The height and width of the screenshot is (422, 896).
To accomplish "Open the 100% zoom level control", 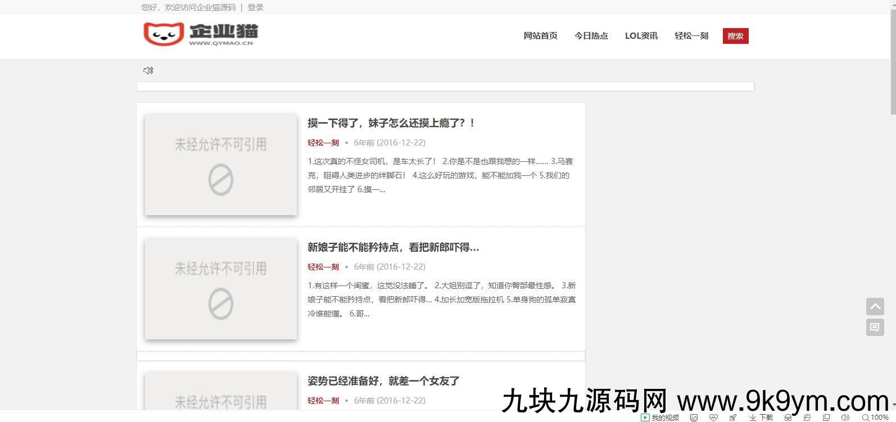I will [875, 418].
